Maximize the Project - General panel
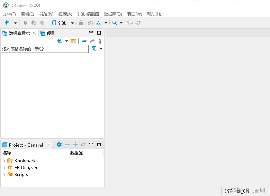Viewport: 270px width, 196px height. [x=99, y=144]
